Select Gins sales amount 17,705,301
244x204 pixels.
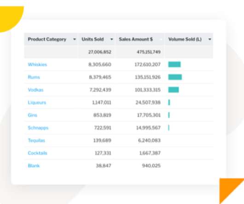coord(149,115)
